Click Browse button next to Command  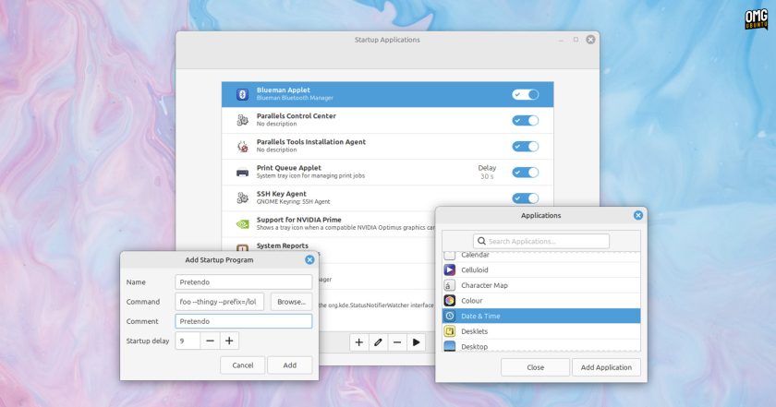pos(292,302)
